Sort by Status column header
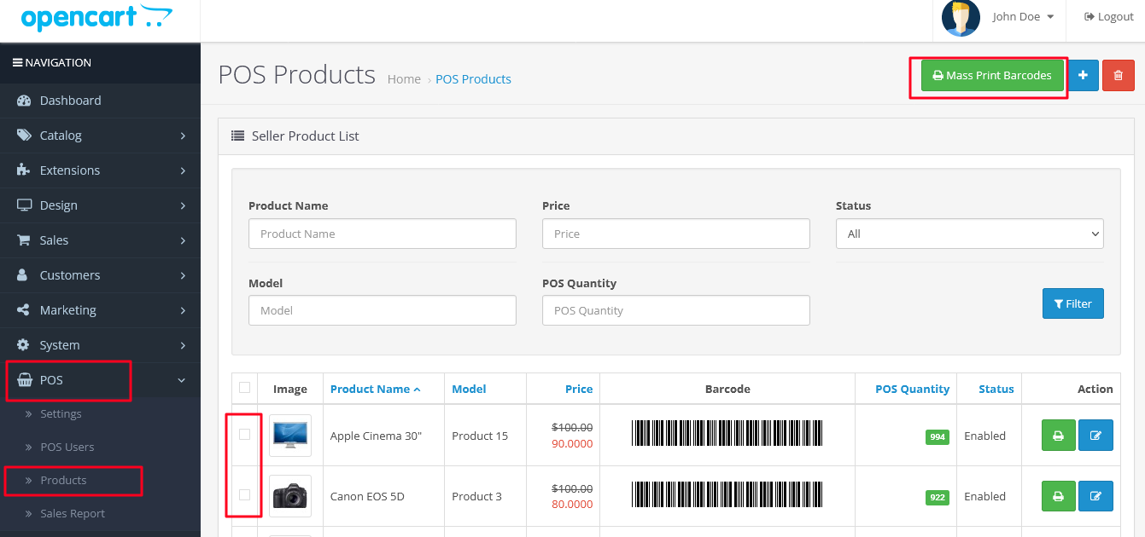1145x537 pixels. 996,389
